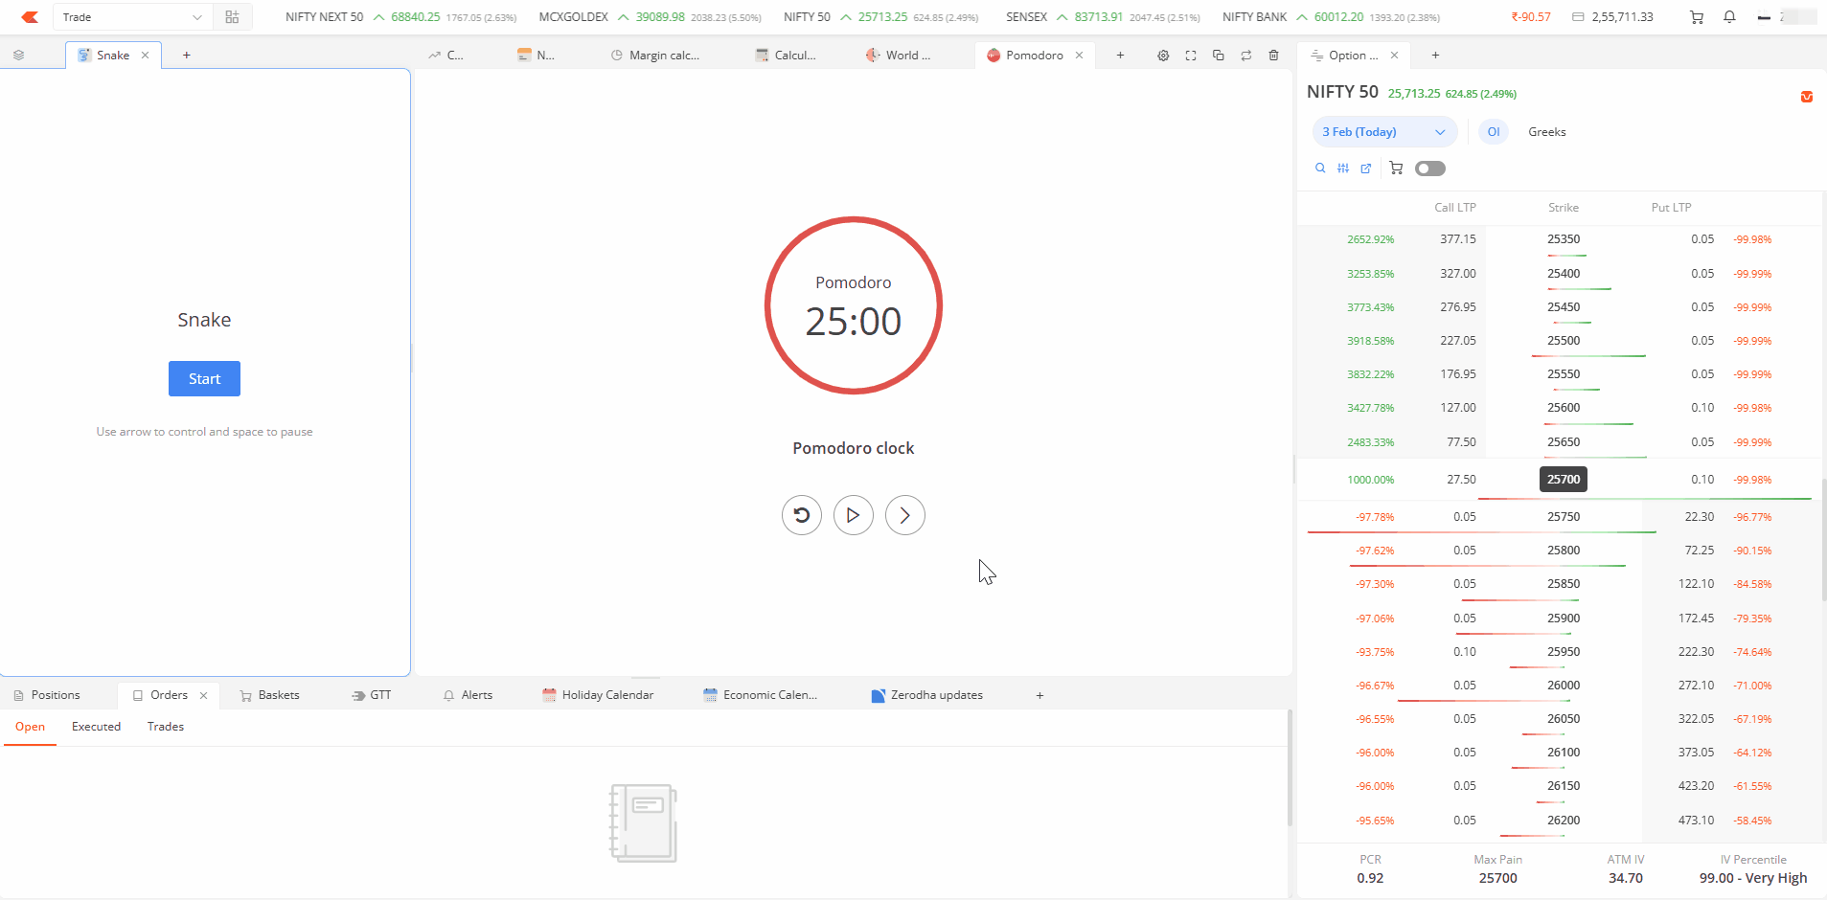Delete the Pomodoro widget via trash icon
This screenshot has height=900, width=1827.
1274,55
